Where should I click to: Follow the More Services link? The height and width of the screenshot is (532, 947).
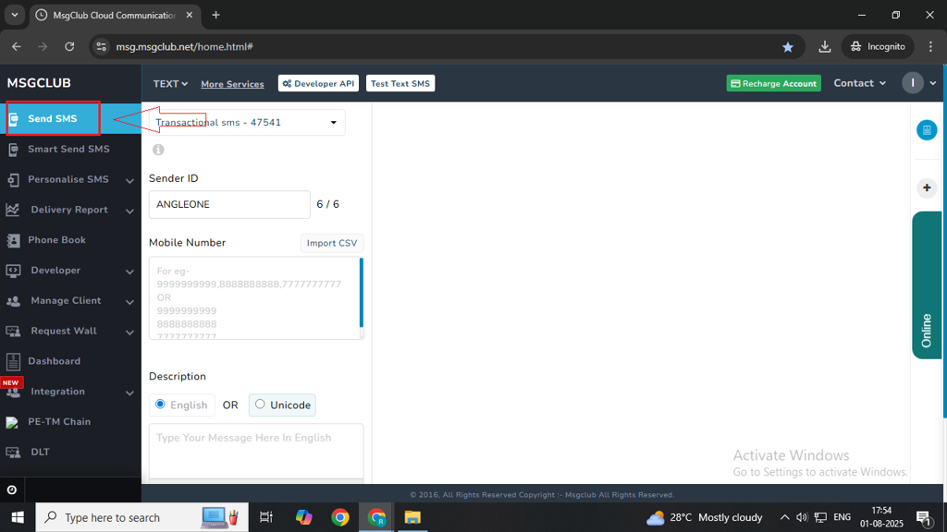click(232, 84)
